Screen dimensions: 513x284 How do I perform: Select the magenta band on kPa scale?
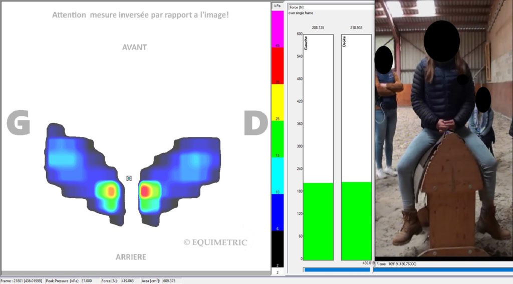277,29
